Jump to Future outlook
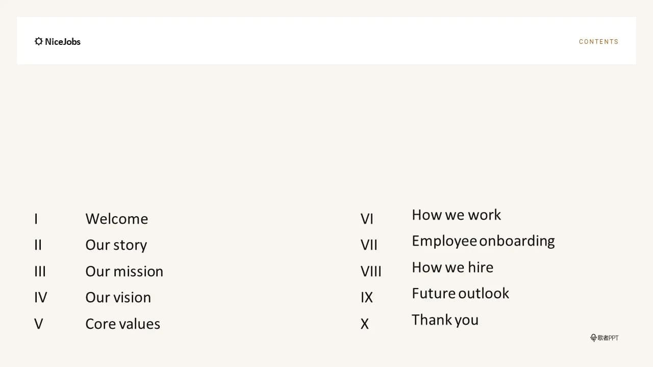The width and height of the screenshot is (653, 367). click(461, 293)
